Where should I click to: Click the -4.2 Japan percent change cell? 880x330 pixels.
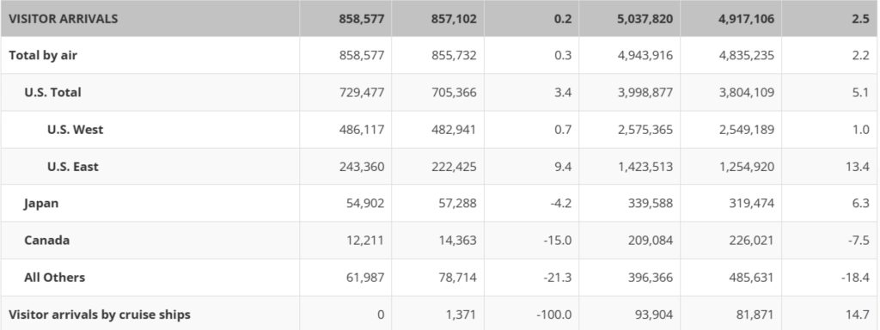point(560,203)
